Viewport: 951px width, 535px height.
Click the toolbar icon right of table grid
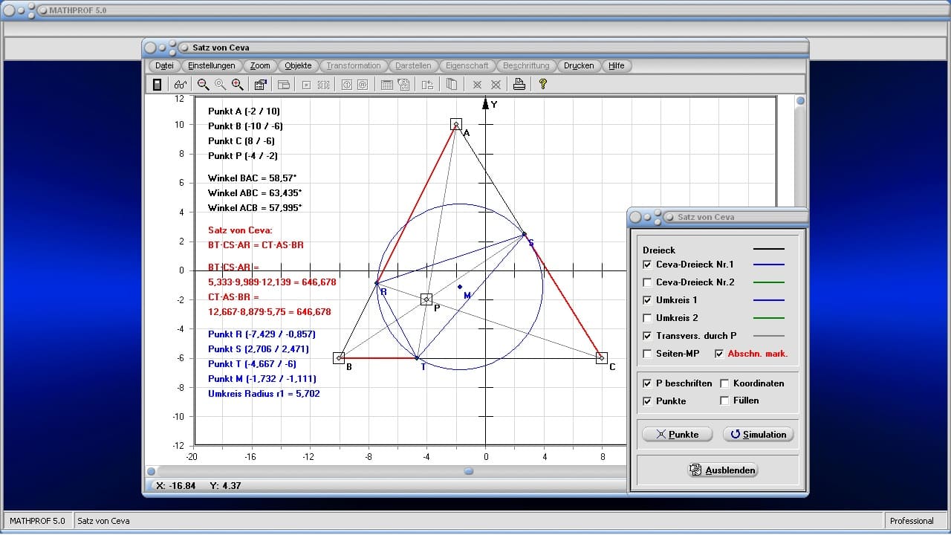point(403,85)
